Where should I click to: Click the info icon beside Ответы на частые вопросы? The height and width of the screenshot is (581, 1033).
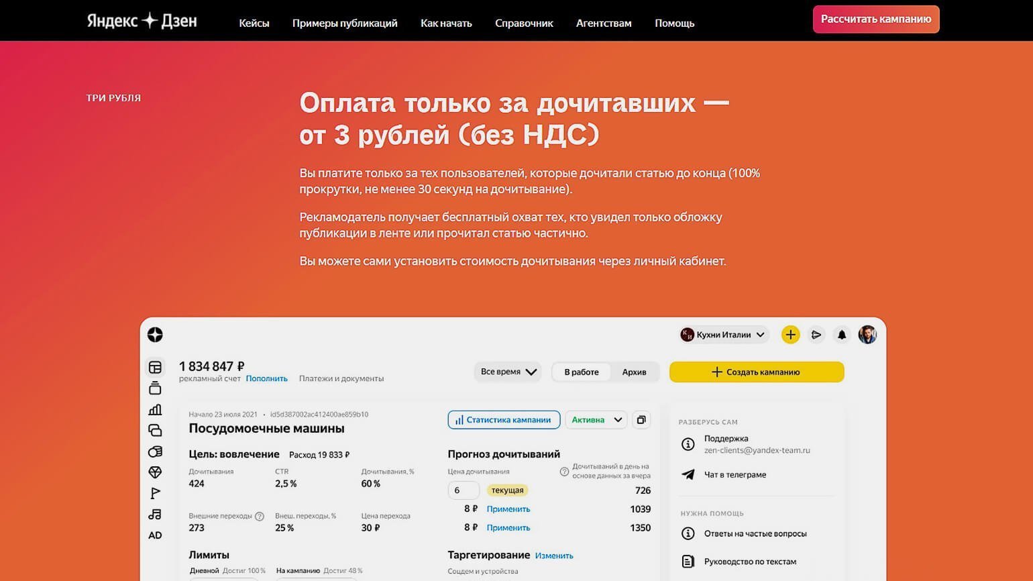[x=688, y=533]
